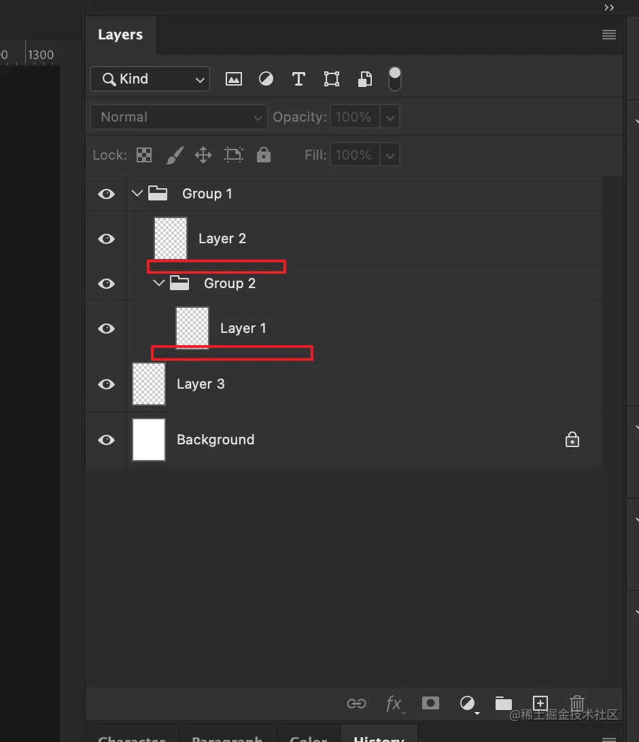Open Layers panel menu icon

click(x=608, y=35)
